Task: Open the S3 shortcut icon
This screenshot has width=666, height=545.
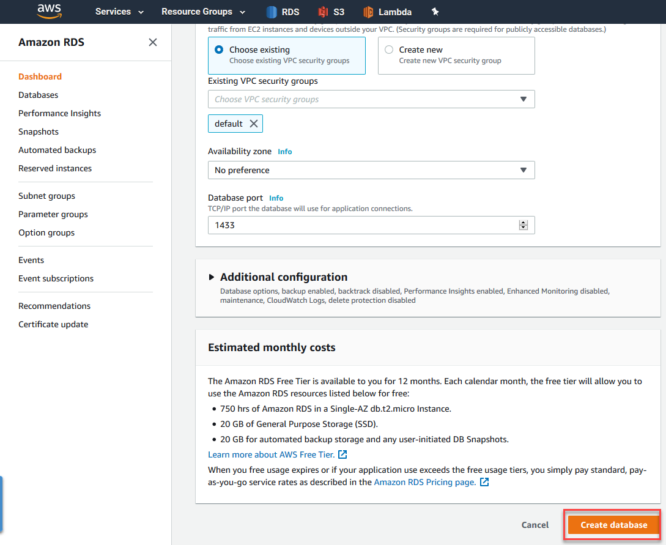Action: pyautogui.click(x=324, y=12)
